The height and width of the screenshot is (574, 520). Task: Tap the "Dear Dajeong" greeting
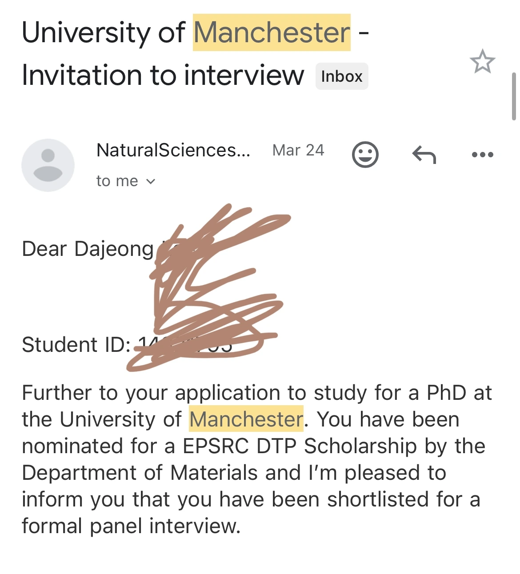88,249
